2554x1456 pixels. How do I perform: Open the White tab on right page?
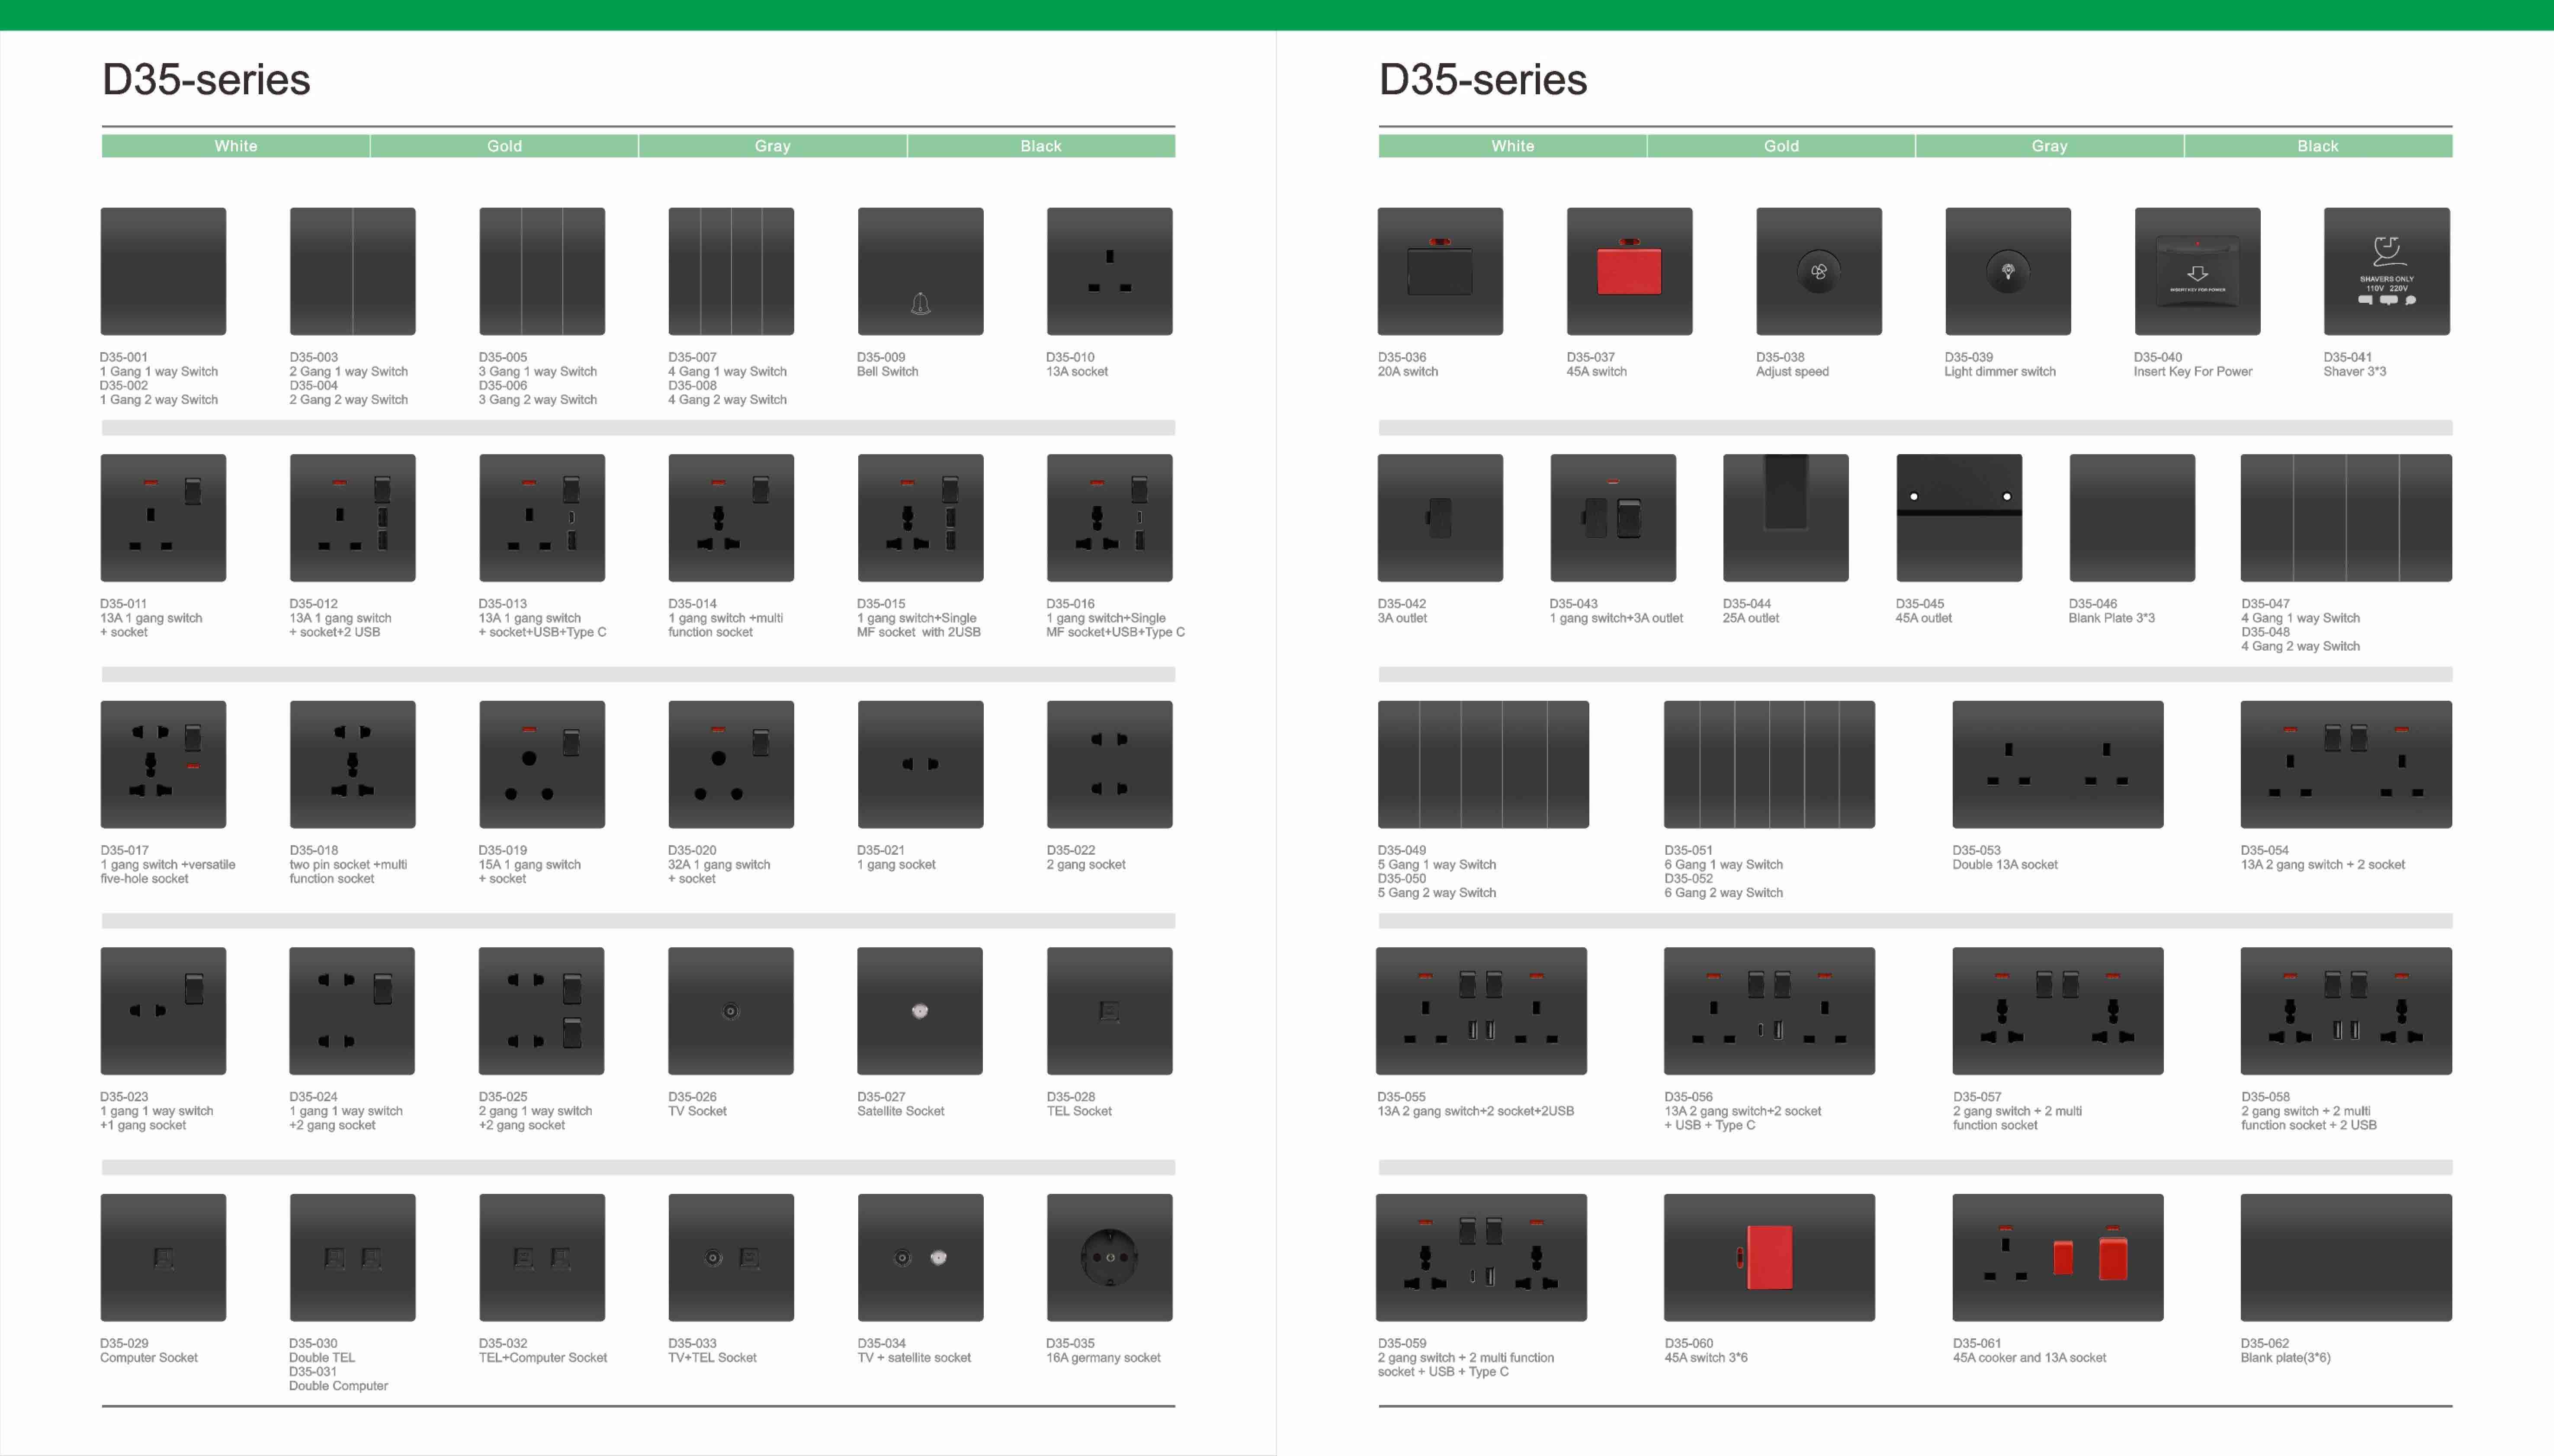tap(1513, 146)
